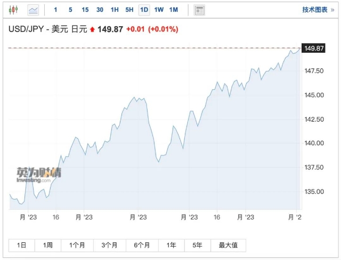Set range to 1周
The height and width of the screenshot is (260, 341).
coord(48,246)
